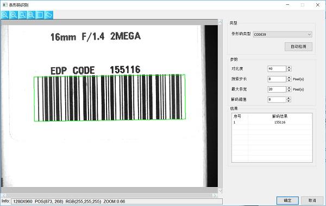326x206 pixels.
Task: Select the zoom in magnifier tool
Action: click(4, 15)
